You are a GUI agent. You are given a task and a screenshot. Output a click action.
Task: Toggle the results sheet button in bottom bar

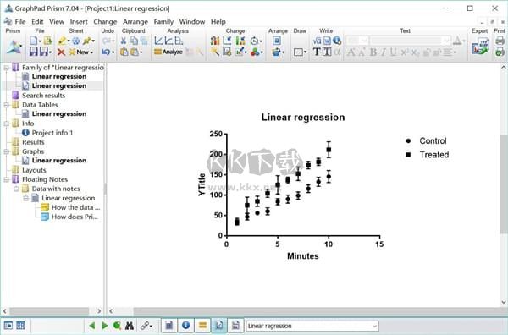(202, 325)
